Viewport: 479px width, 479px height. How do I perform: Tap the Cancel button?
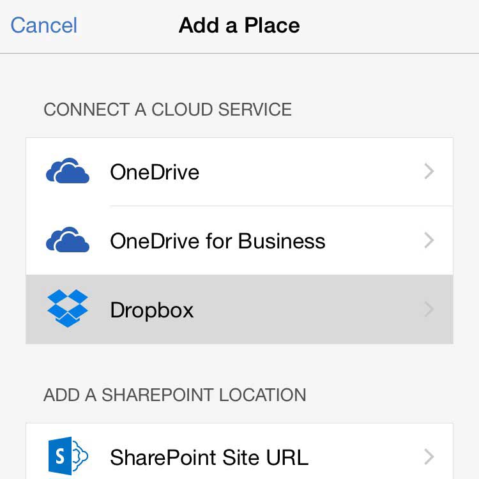coord(43,25)
